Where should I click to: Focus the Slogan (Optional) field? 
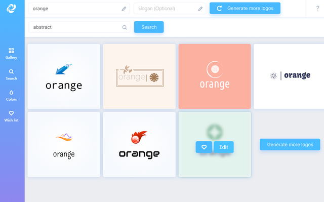pos(170,9)
